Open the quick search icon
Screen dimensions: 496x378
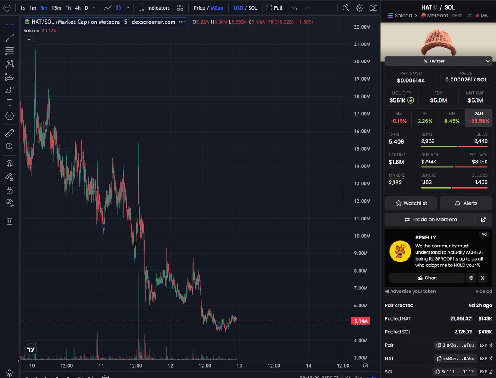tap(346, 8)
